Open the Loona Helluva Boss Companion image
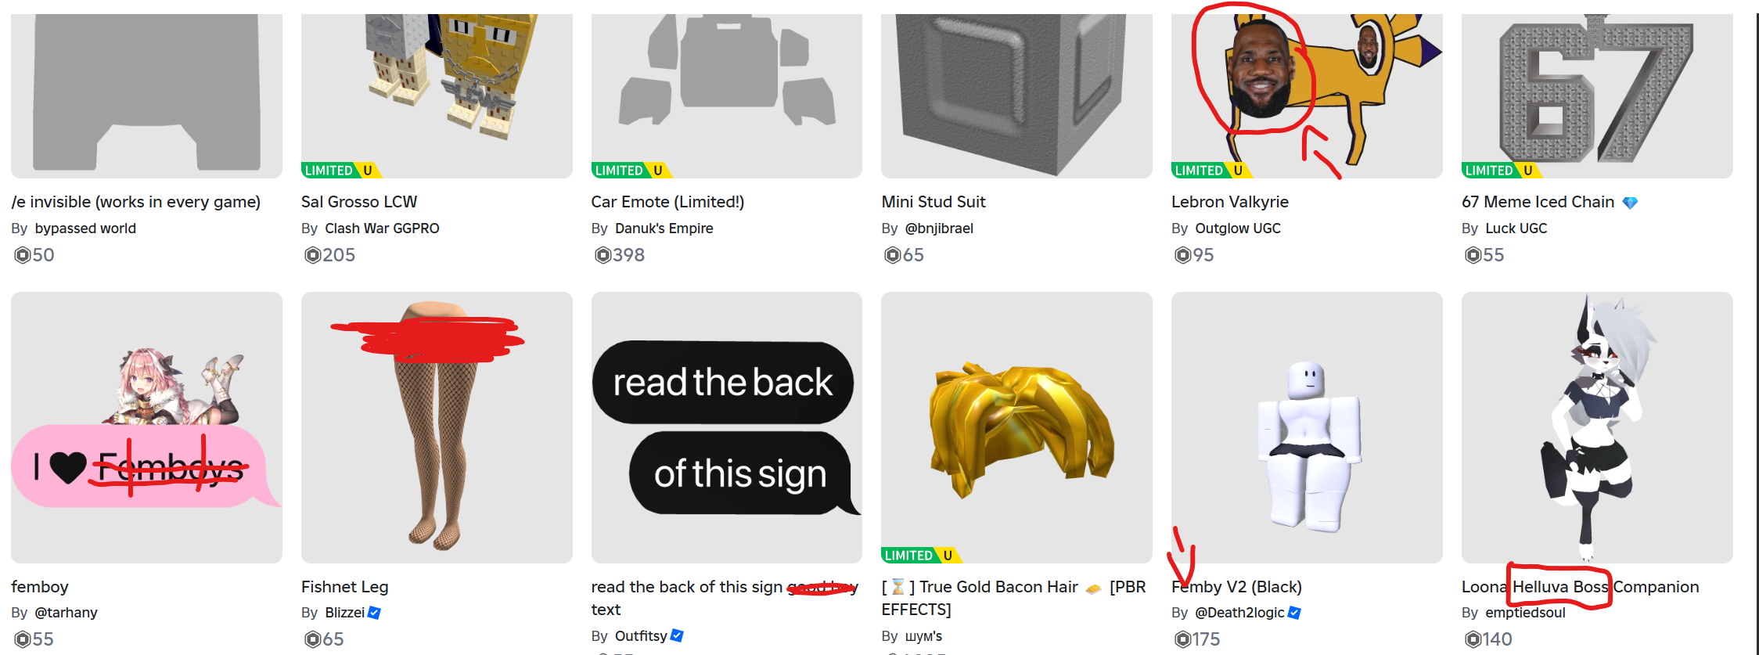Viewport: 1759px width, 655px height. [1597, 427]
